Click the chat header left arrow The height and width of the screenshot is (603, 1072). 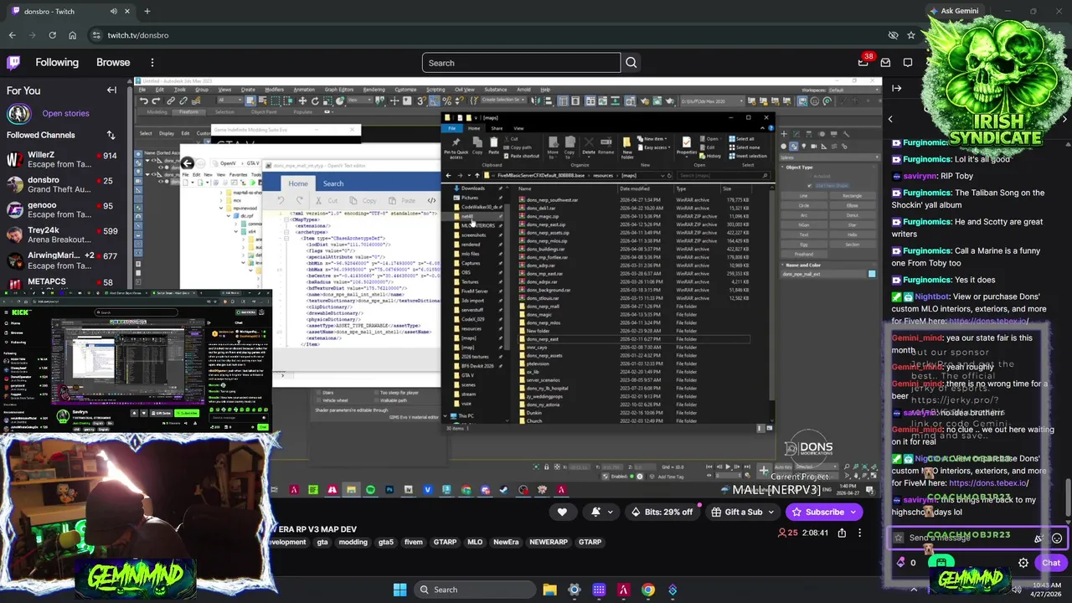tap(890, 120)
